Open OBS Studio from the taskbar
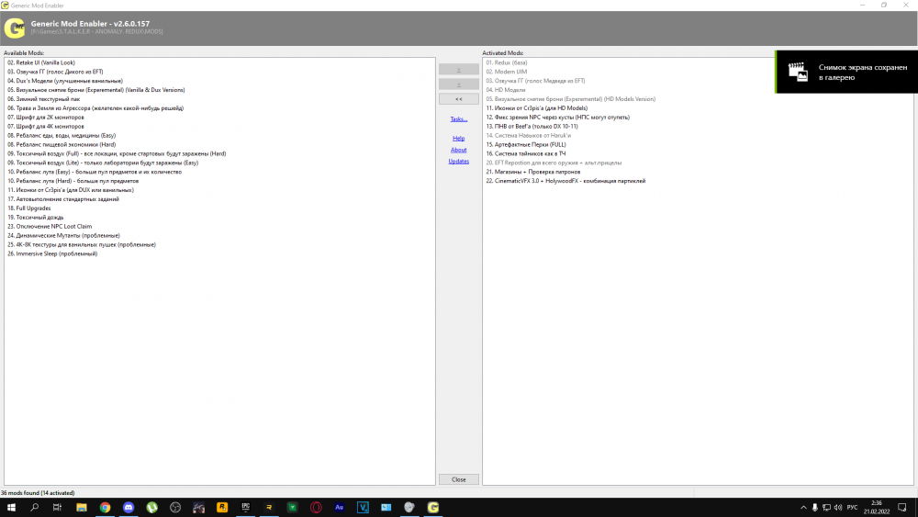Image resolution: width=918 pixels, height=517 pixels. pos(175,507)
